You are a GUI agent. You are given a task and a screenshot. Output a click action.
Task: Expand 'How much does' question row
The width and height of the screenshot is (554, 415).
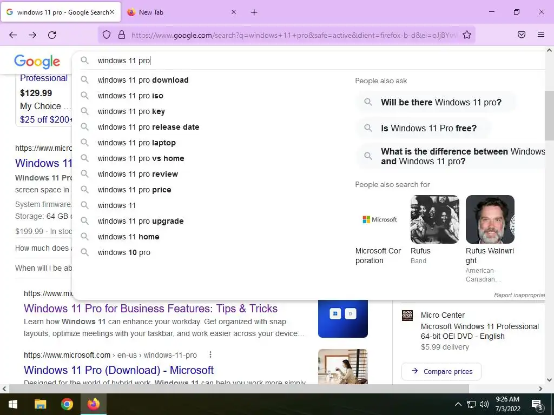pos(43,248)
